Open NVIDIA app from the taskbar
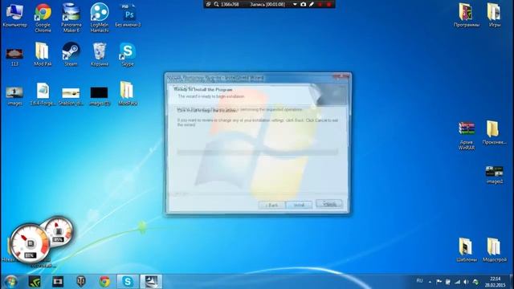This screenshot has height=289, width=514. coord(35,282)
